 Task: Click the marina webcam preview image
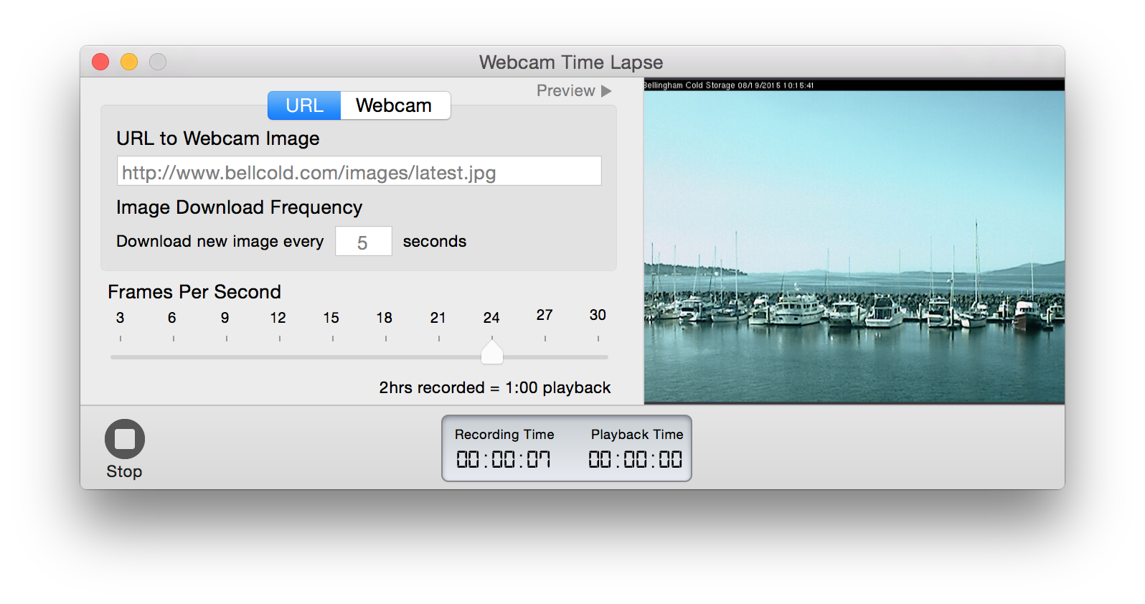click(x=854, y=241)
